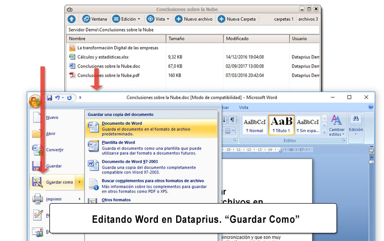Click the Office button in Word
Image resolution: width=384 pixels, height=241 pixels.
click(35, 101)
